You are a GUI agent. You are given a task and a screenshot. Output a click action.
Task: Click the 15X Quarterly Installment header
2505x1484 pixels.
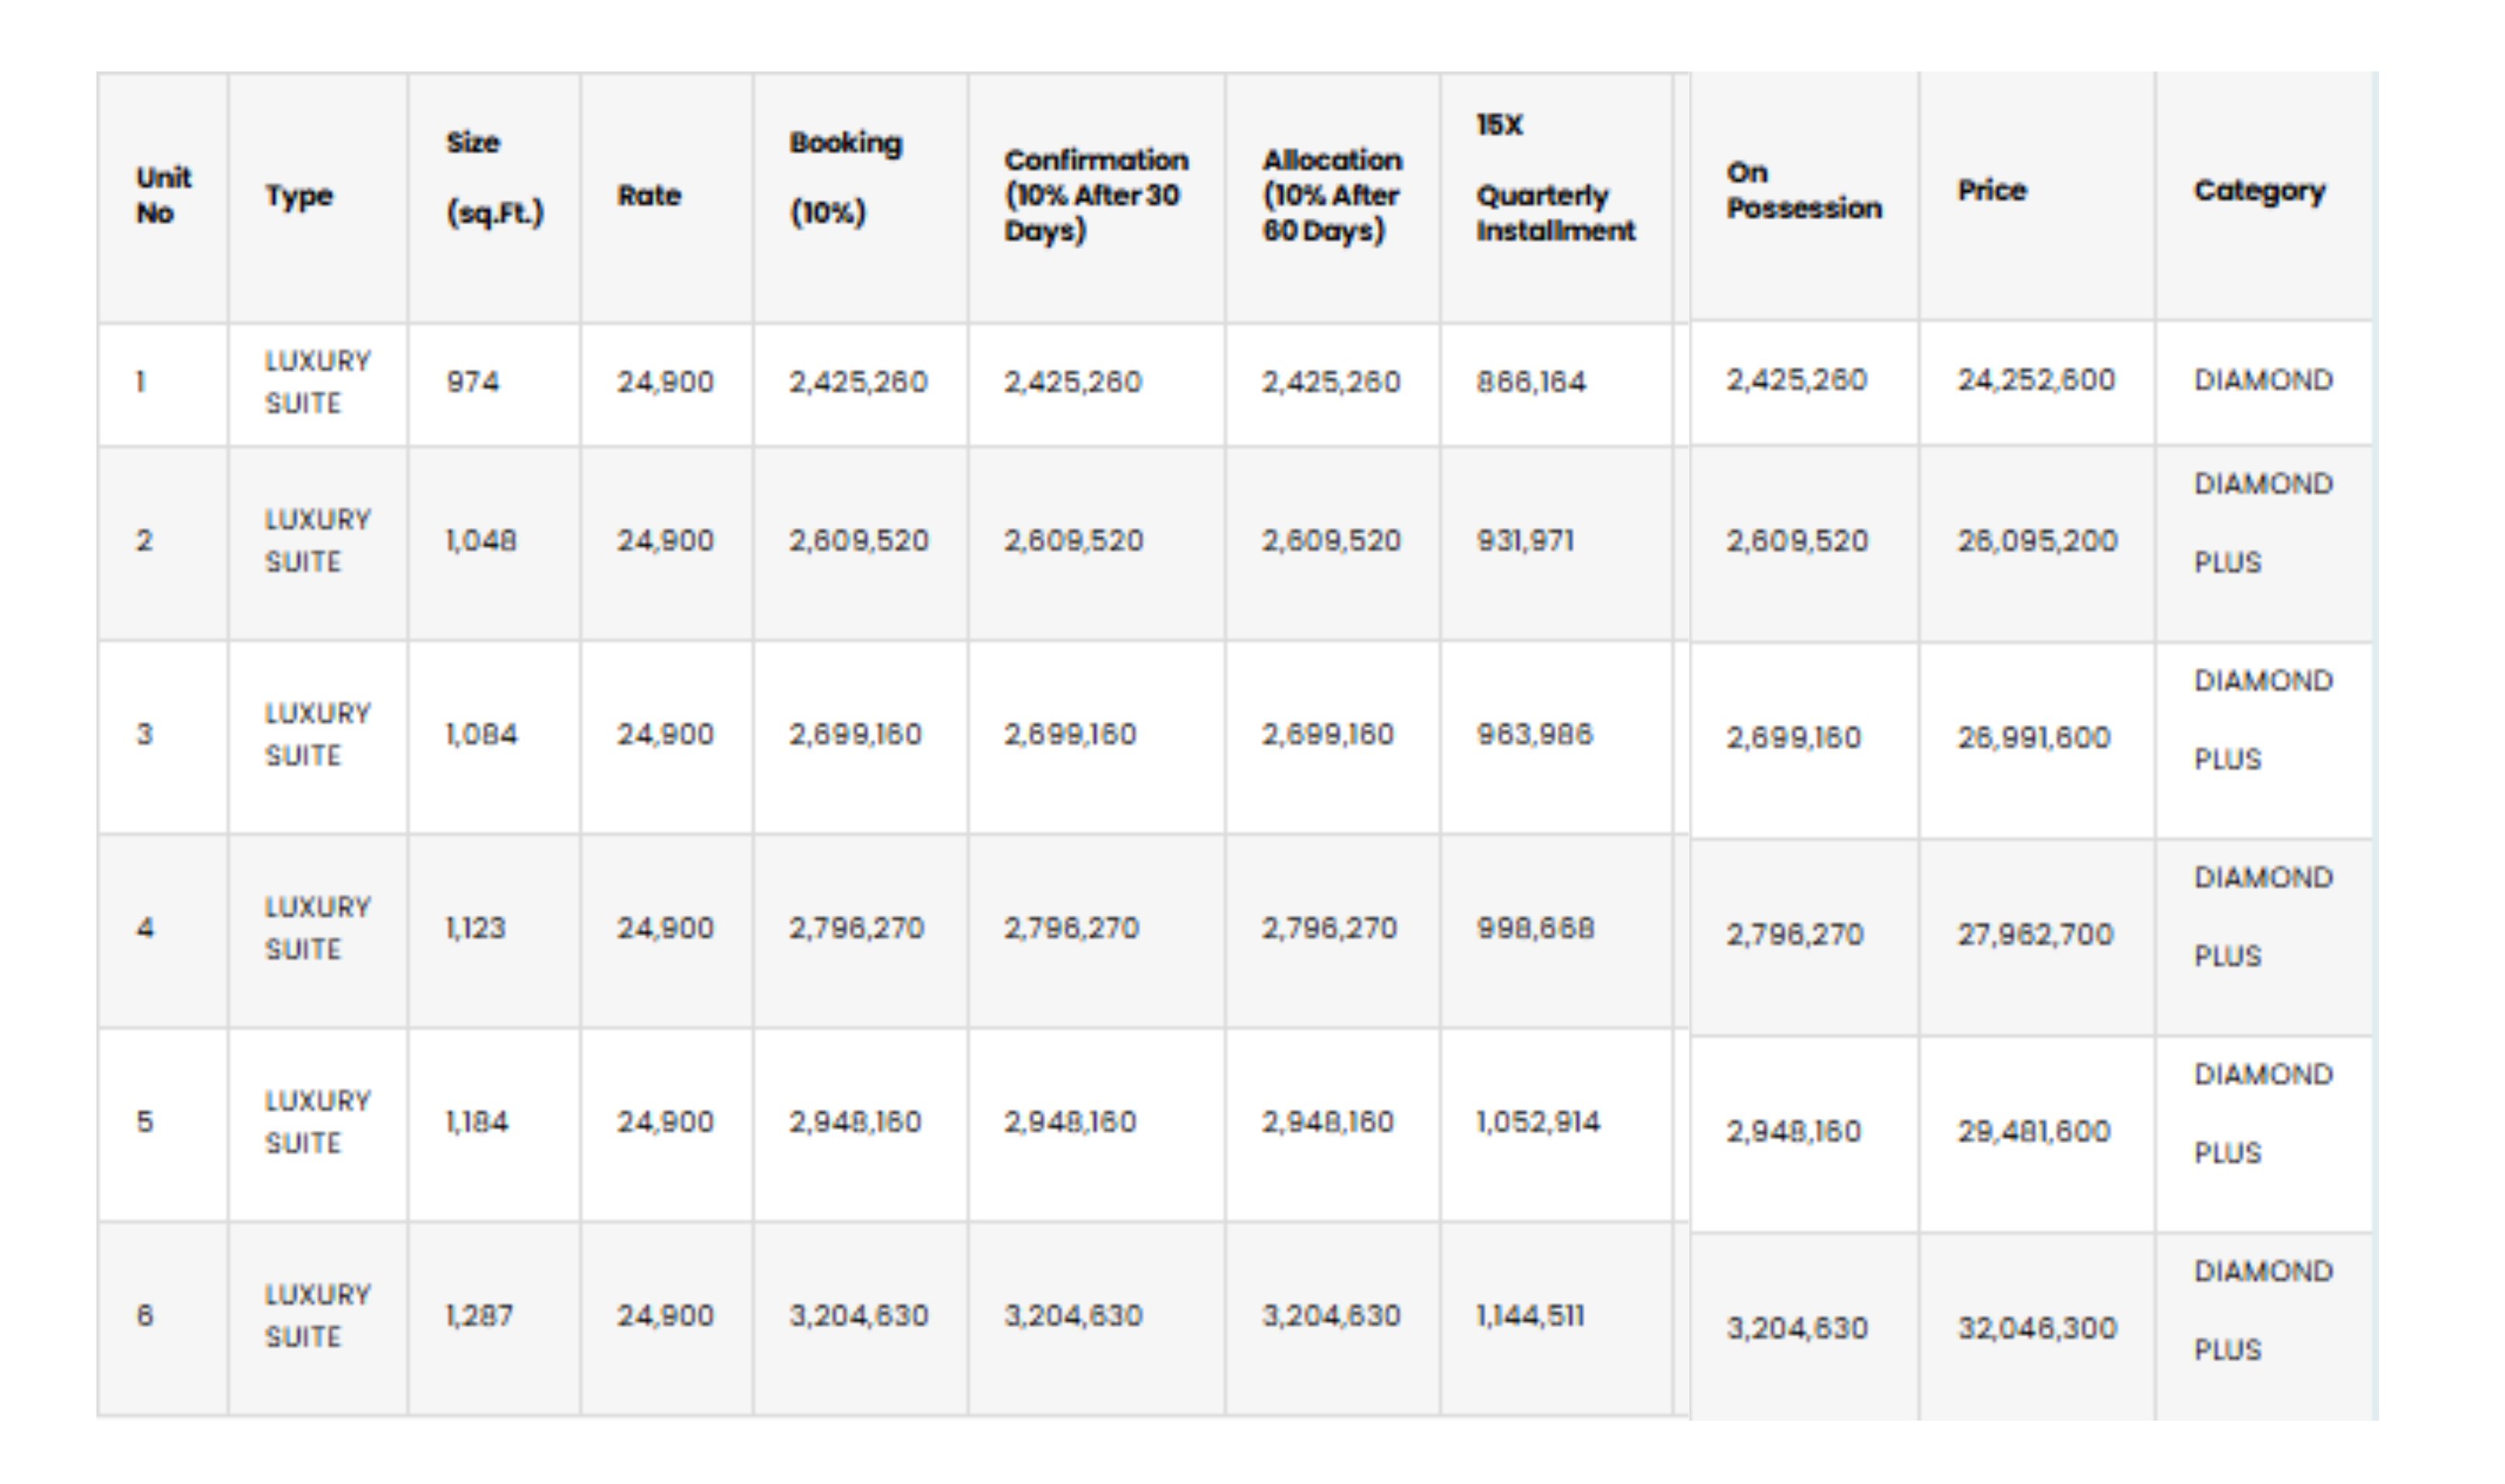click(1555, 178)
